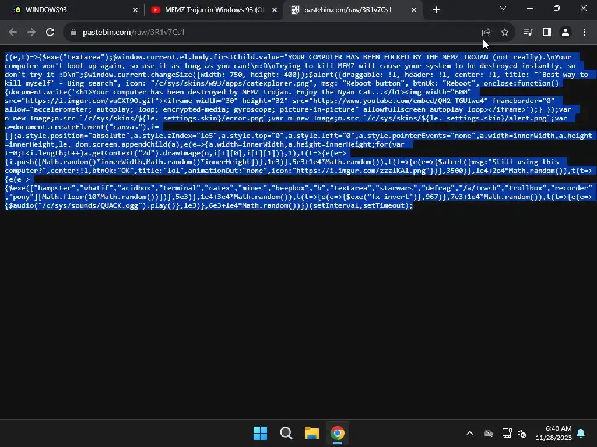View site information via lock icon
The width and height of the screenshot is (597, 447).
point(73,33)
